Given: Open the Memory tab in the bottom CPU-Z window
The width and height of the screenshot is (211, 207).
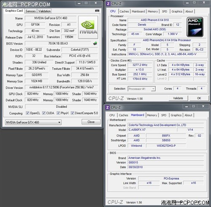Looking at the screenshot, I should click(152, 115).
